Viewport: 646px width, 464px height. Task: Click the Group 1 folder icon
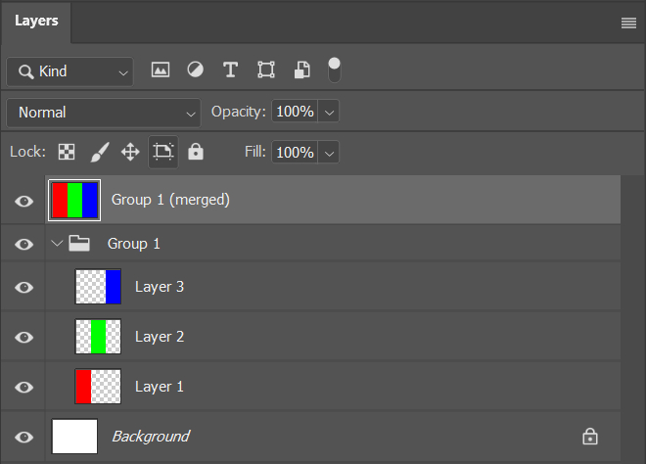pos(79,243)
